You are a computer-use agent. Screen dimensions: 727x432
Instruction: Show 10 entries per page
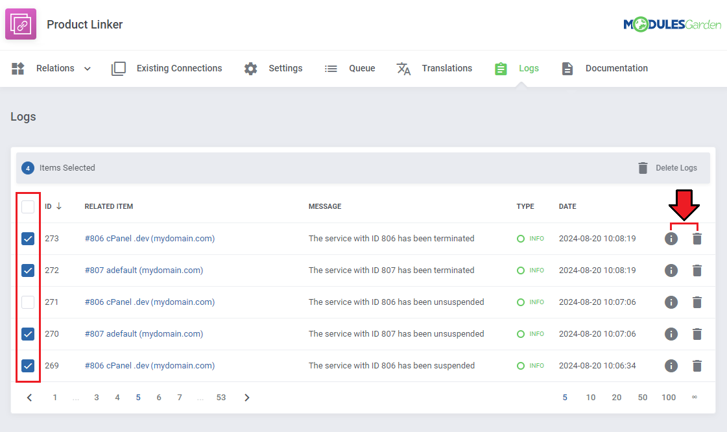590,397
